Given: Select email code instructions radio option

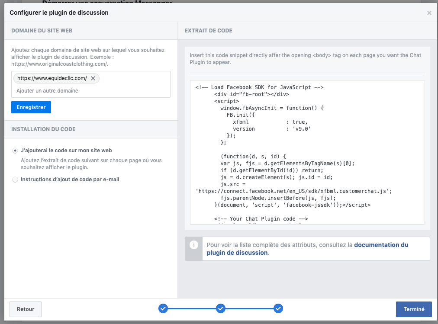Looking at the screenshot, I should pos(15,180).
